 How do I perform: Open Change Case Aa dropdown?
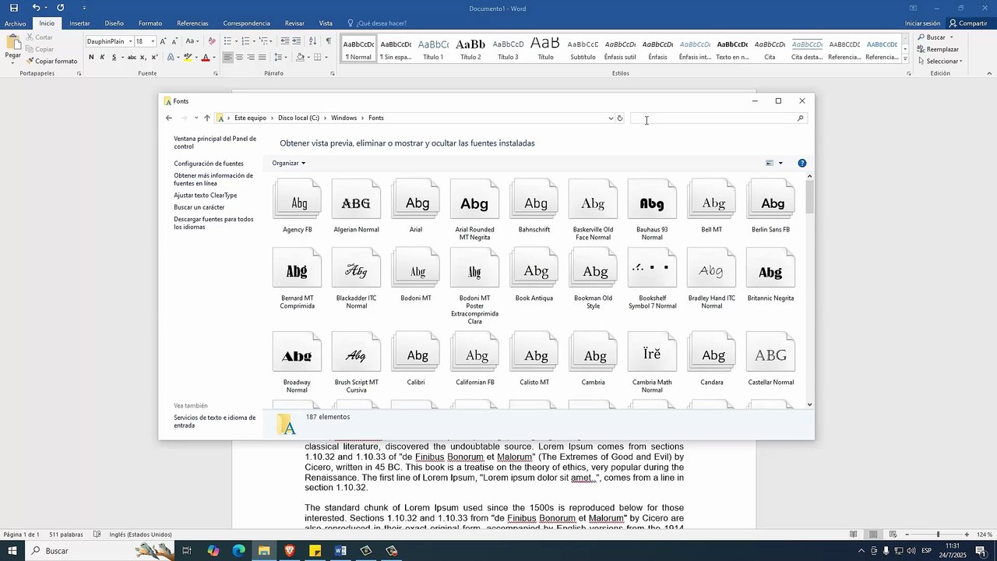coord(192,41)
